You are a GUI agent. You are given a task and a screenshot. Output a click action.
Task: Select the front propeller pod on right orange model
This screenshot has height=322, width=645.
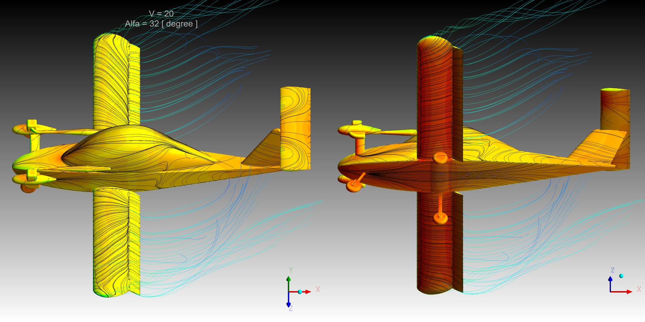pyautogui.click(x=355, y=128)
